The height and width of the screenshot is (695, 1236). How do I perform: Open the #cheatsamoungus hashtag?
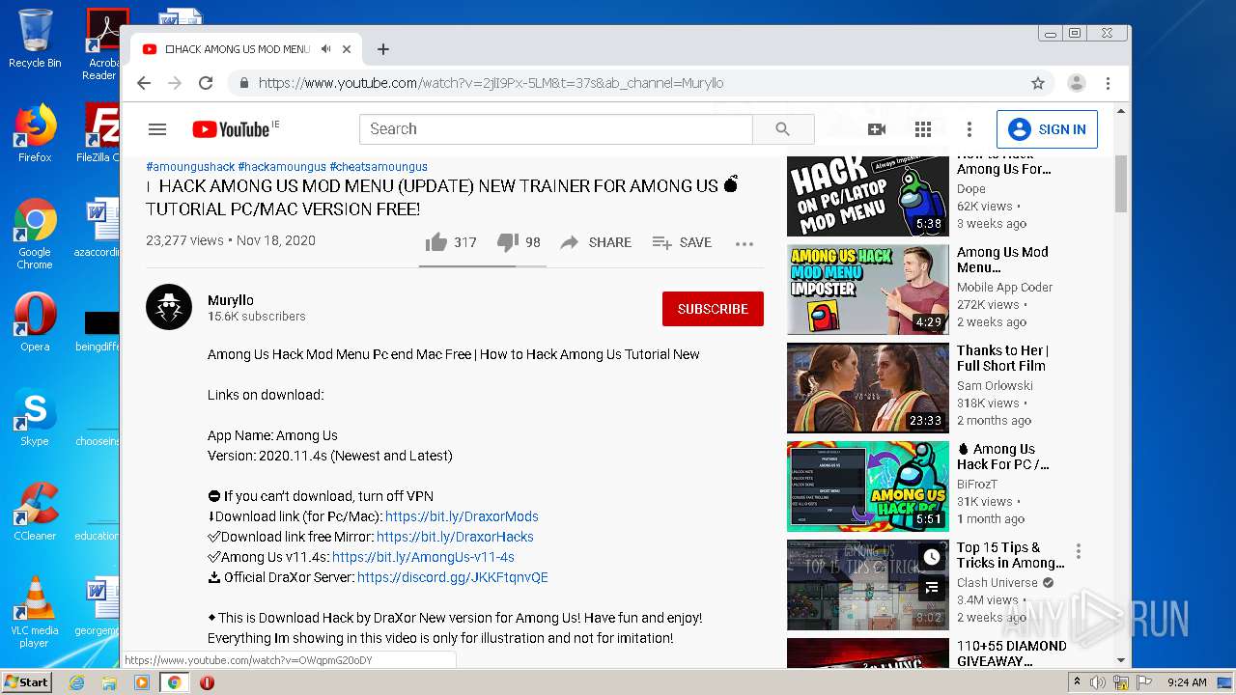coord(379,166)
